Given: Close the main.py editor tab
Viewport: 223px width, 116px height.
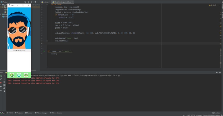Looking at the screenshot, I should 50,2.
